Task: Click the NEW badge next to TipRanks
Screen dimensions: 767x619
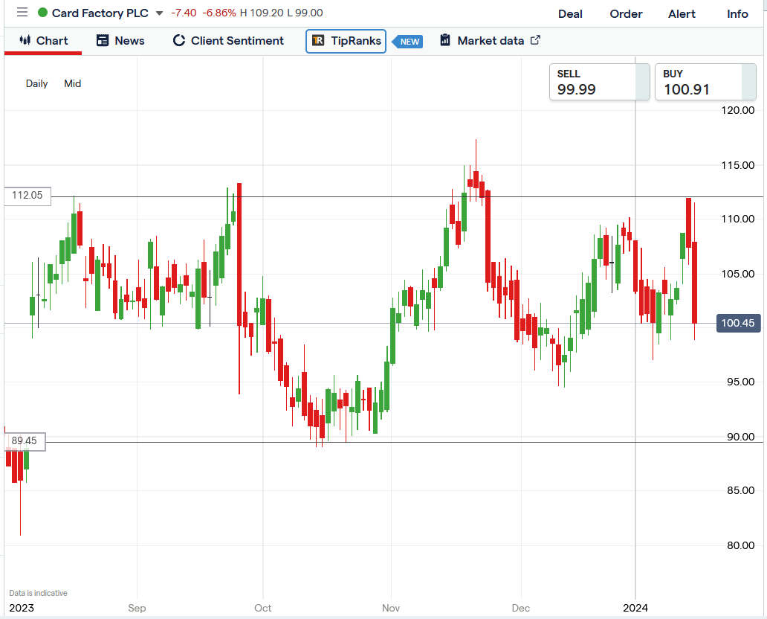Action: (x=409, y=42)
